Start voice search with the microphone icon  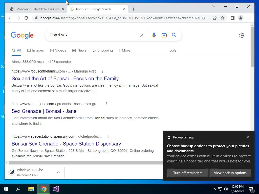154,35
